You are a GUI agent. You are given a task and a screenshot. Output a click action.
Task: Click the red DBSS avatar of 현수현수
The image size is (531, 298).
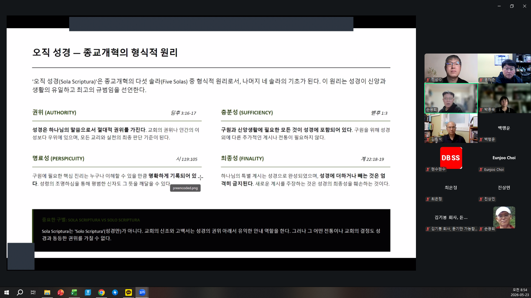point(451,158)
